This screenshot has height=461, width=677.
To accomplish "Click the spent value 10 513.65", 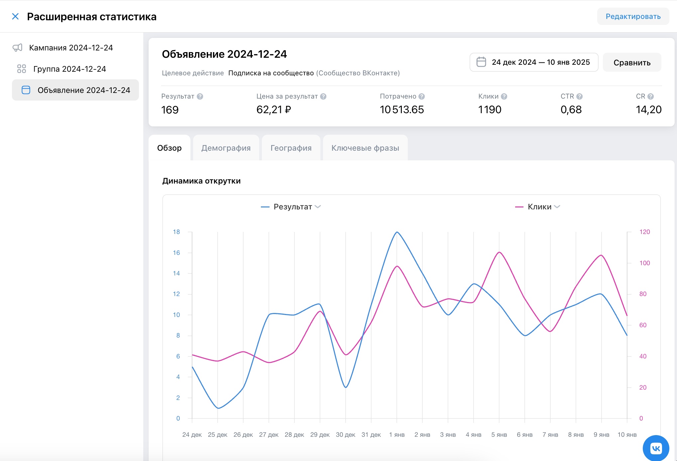I will pyautogui.click(x=402, y=110).
